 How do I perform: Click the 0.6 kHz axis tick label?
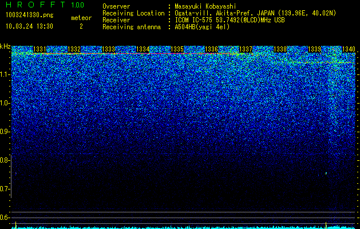point(4,218)
